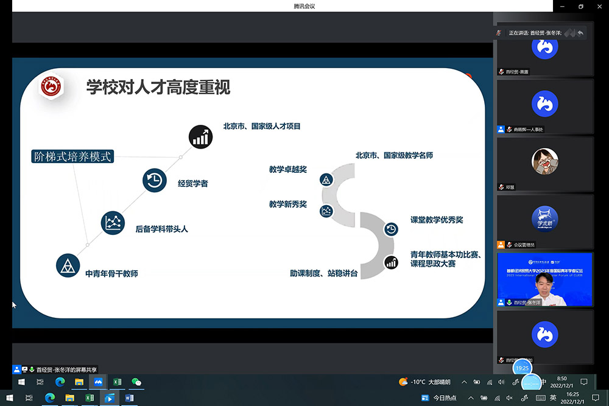This screenshot has width=609, height=406.
Task: Click the university logo on the slide
Action: (x=51, y=86)
